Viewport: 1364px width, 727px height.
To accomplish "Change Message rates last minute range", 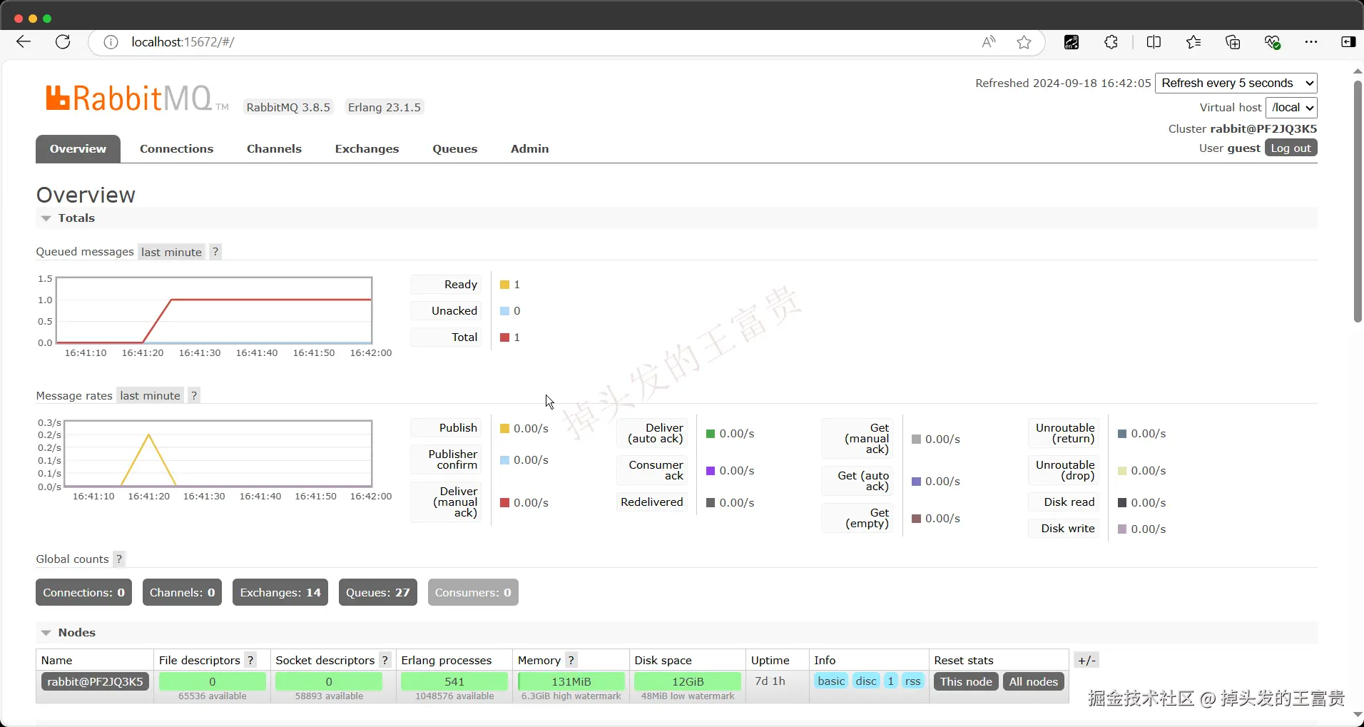I will click(150, 395).
